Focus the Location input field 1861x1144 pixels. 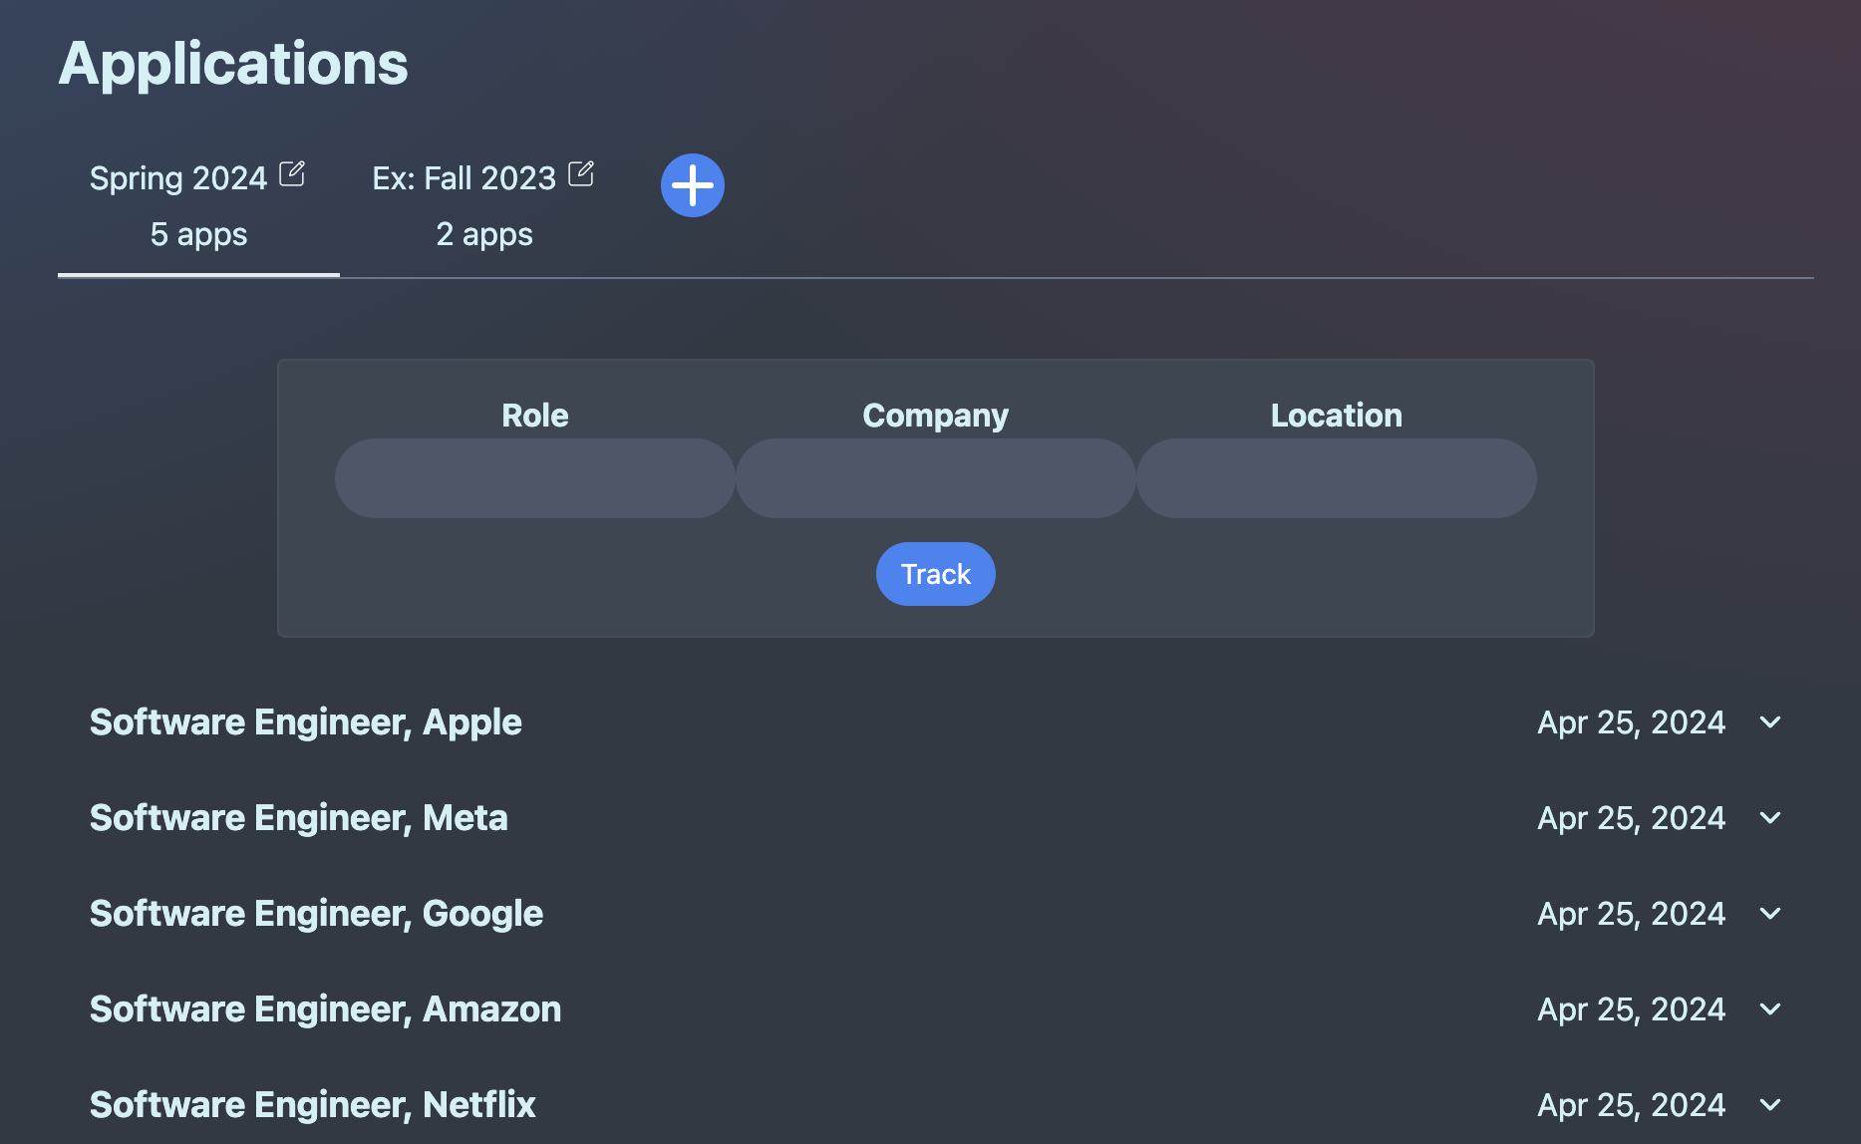[1337, 478]
